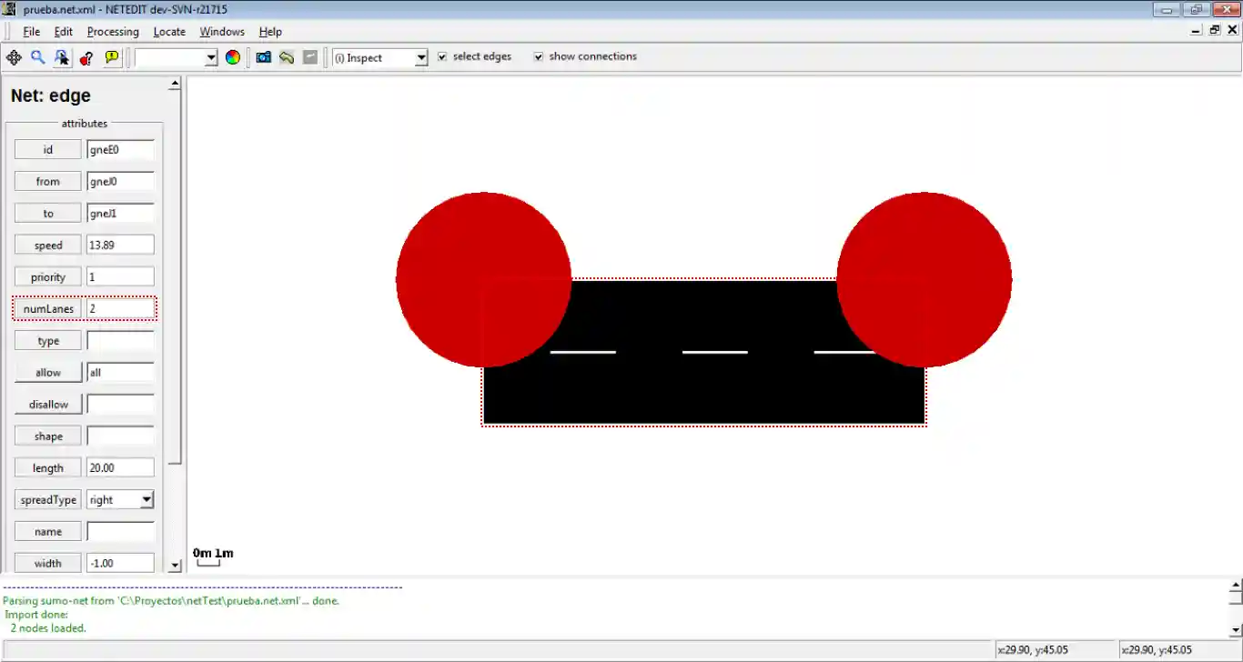
Task: Click the attributes panel scroll down arrow
Action: (175, 565)
